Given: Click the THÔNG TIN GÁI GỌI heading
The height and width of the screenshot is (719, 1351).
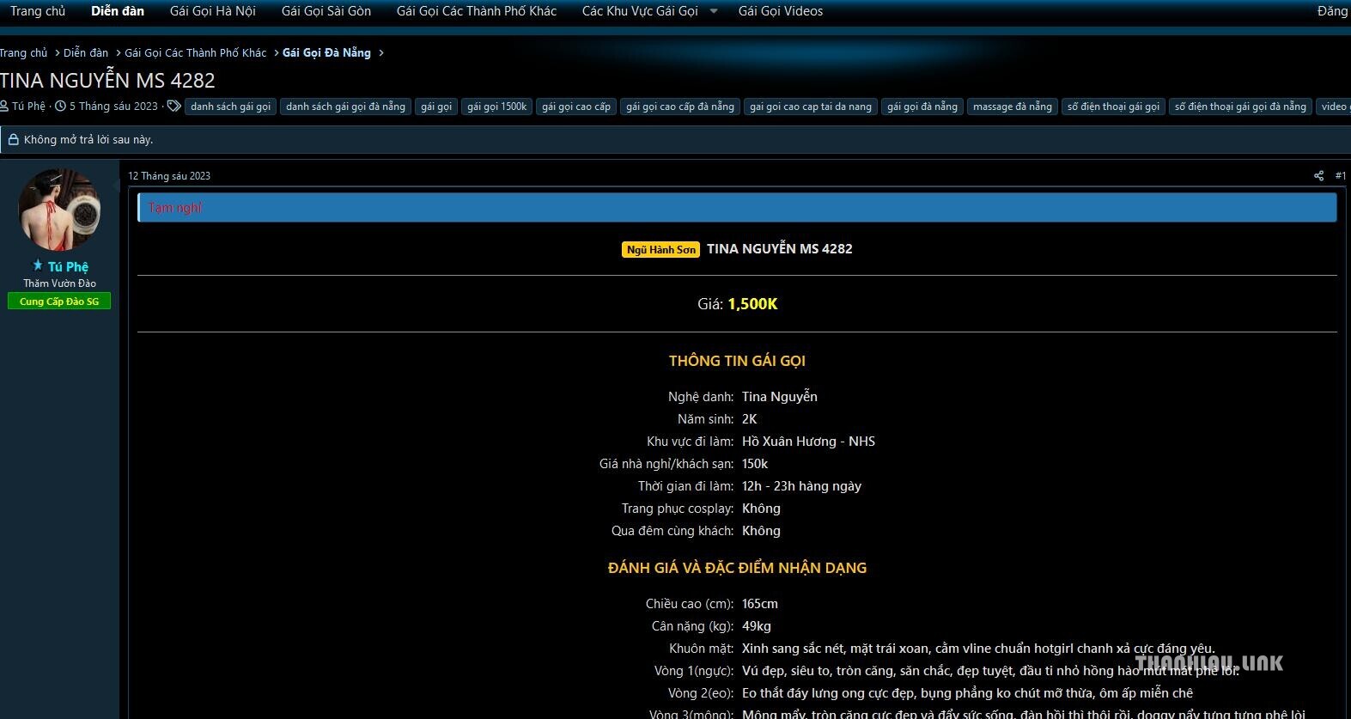Looking at the screenshot, I should coord(737,361).
